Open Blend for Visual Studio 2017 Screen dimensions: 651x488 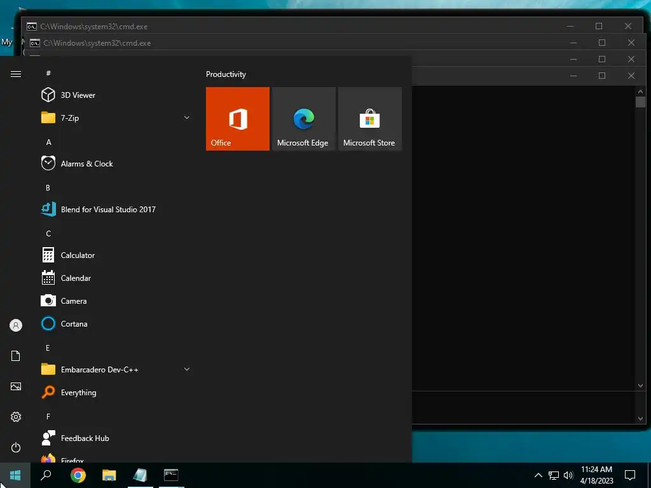(x=116, y=209)
